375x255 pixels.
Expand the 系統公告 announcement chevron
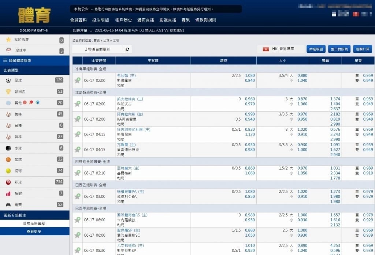coord(92,9)
